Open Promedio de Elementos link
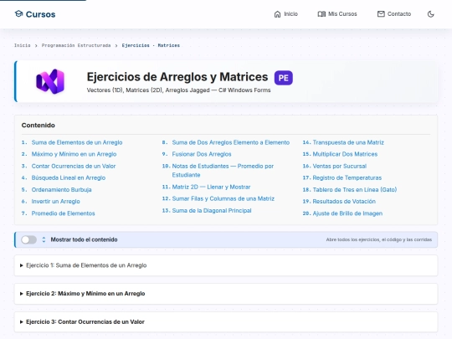Image resolution: width=452 pixels, height=339 pixels. pyautogui.click(x=63, y=213)
